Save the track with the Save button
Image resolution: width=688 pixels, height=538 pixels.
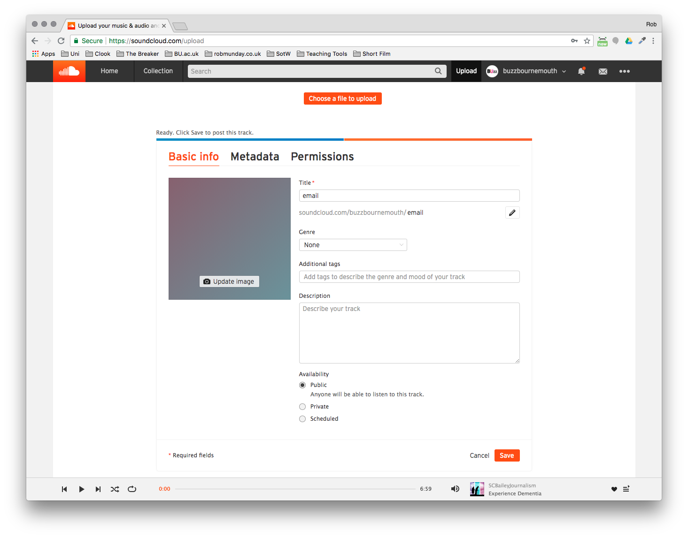tap(507, 455)
